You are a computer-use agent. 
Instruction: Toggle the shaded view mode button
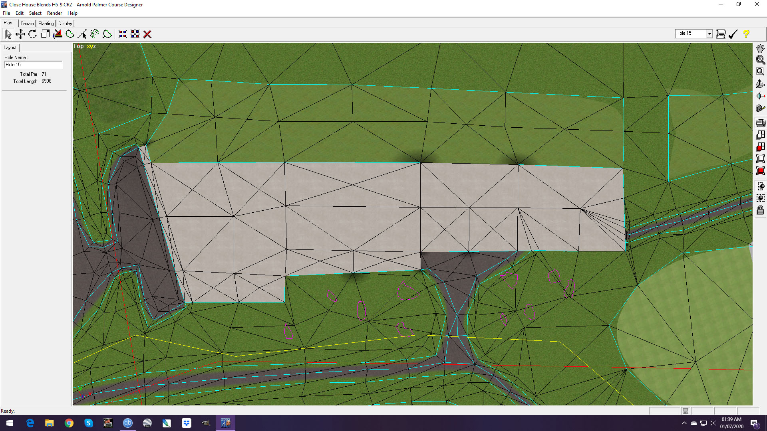(x=760, y=123)
